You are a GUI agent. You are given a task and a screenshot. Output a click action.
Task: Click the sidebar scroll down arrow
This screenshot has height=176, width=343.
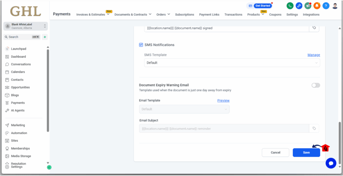point(48,163)
